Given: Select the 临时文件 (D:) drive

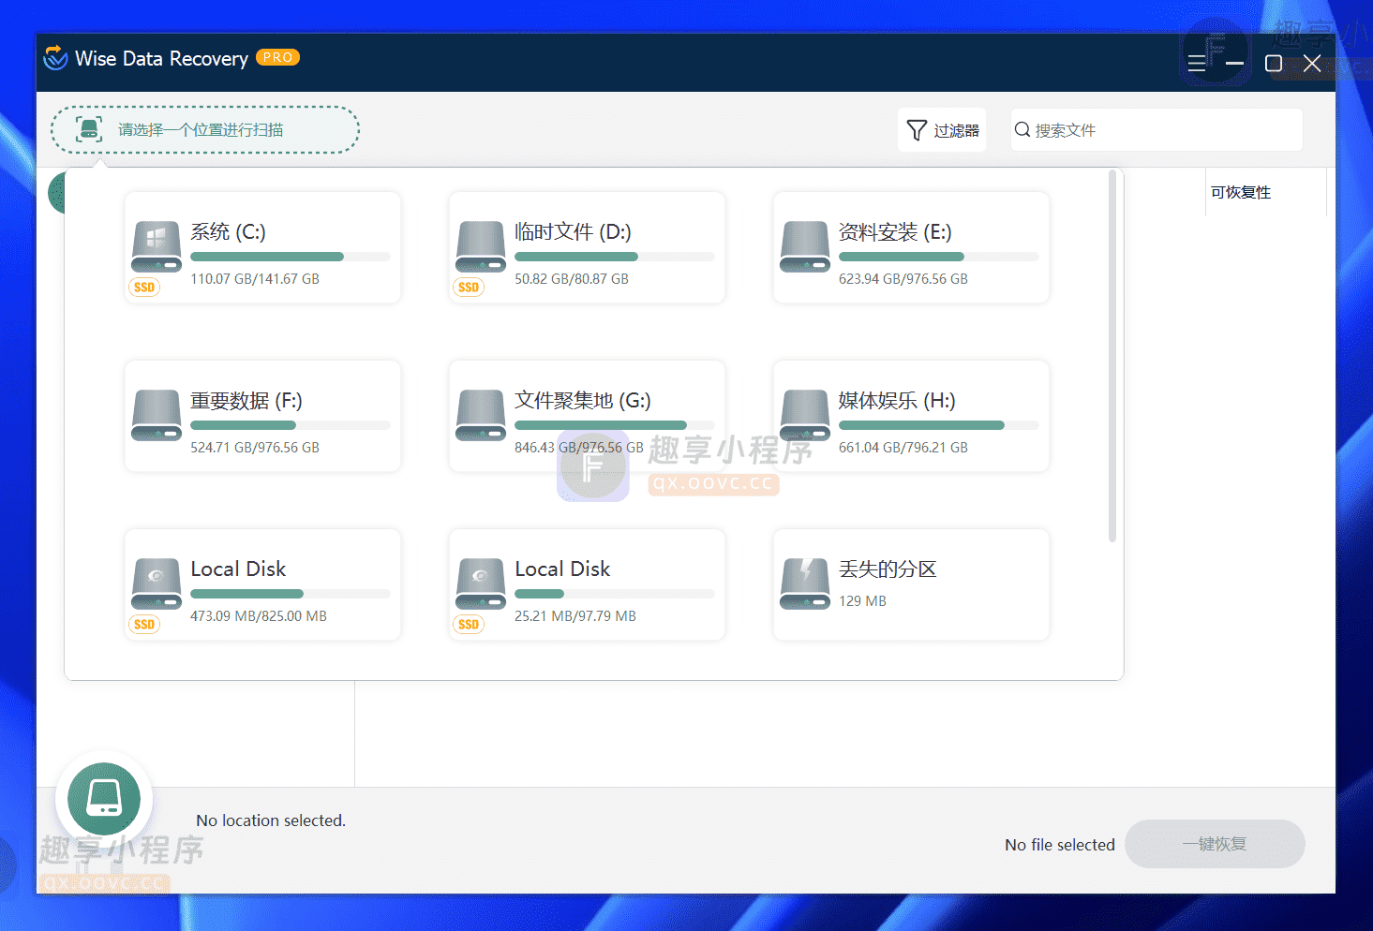Looking at the screenshot, I should (x=587, y=247).
